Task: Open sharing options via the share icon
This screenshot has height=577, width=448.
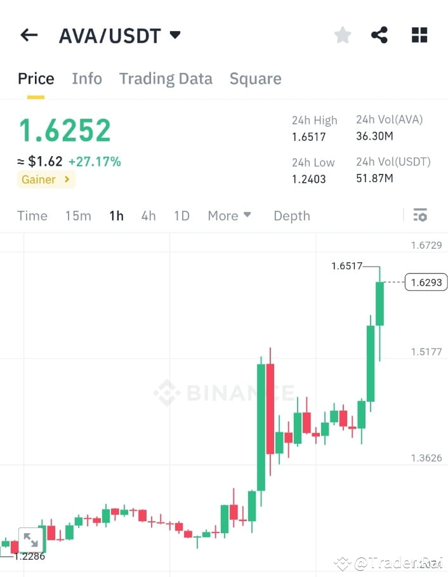Action: tap(379, 35)
